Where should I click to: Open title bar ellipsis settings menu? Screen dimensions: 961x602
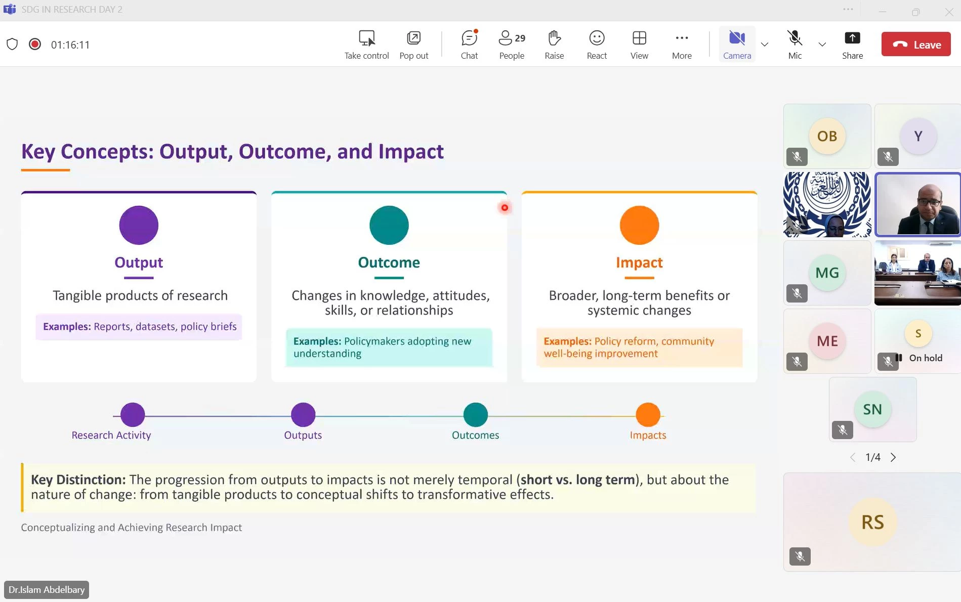(x=848, y=10)
